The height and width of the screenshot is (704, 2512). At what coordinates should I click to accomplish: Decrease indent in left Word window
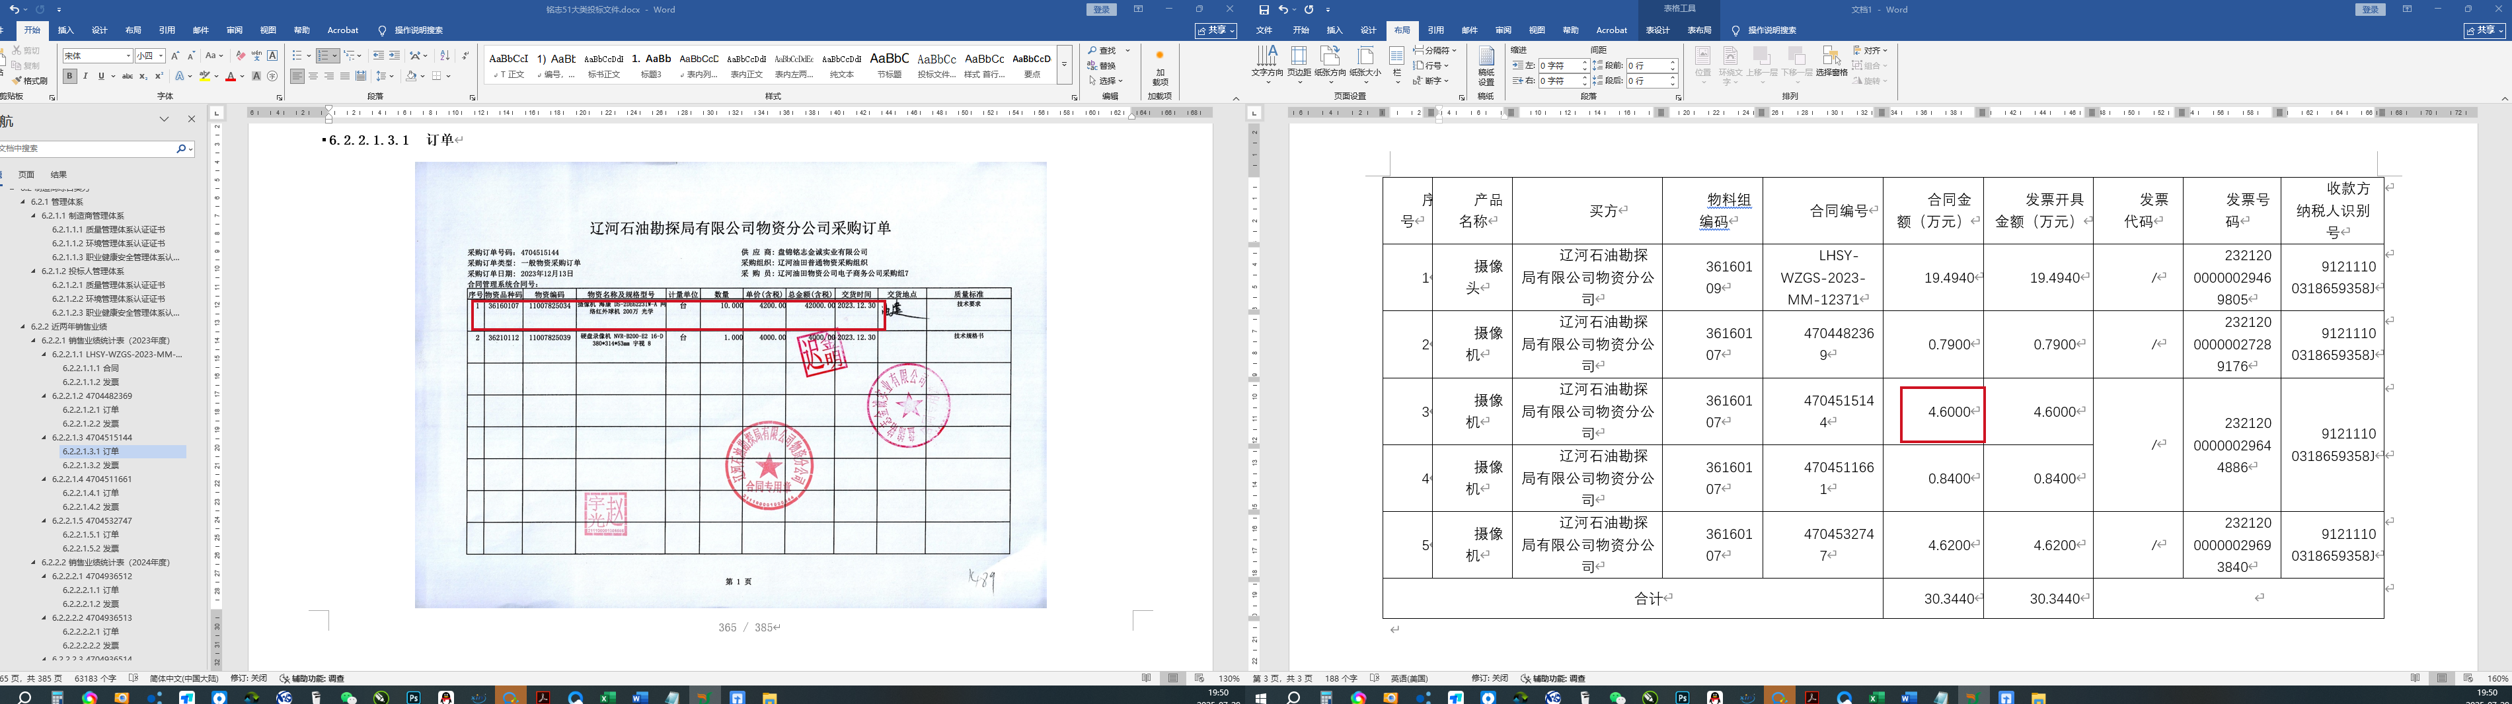[x=379, y=55]
